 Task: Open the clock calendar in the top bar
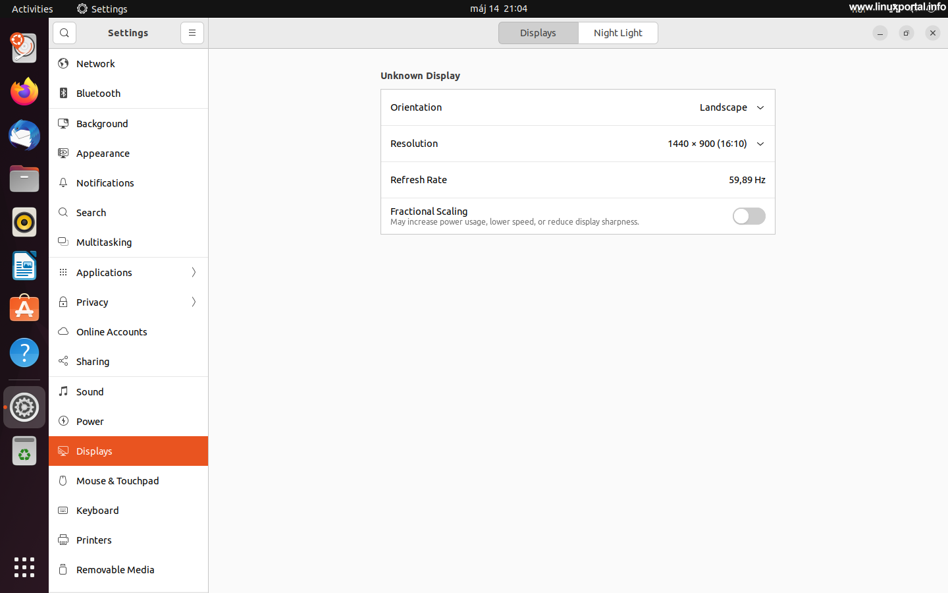pyautogui.click(x=499, y=9)
